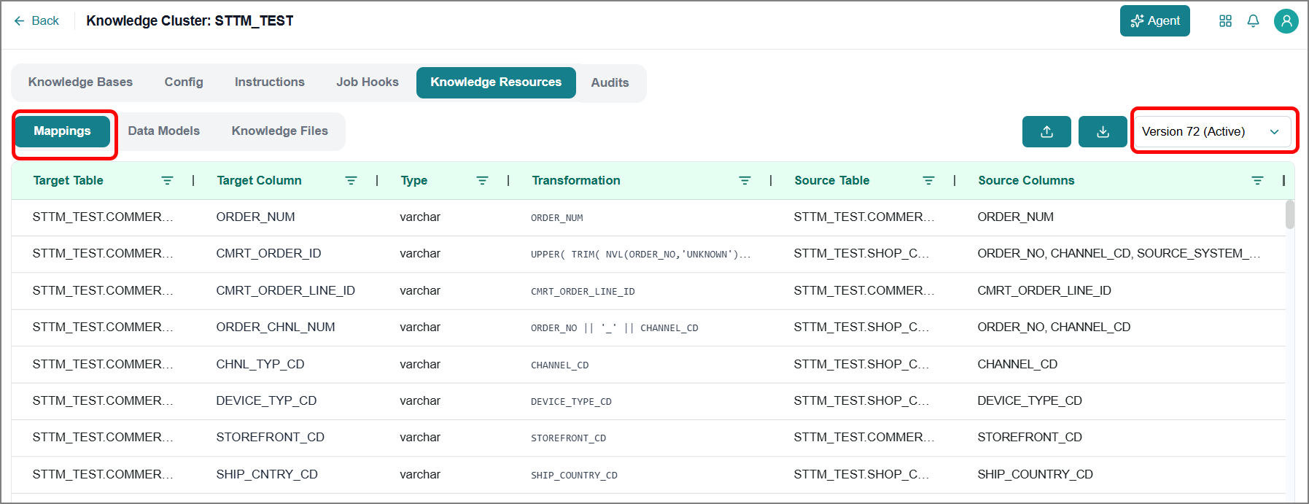Click the vertical scrollbar thumb in the table
This screenshot has width=1309, height=504.
point(1289,214)
